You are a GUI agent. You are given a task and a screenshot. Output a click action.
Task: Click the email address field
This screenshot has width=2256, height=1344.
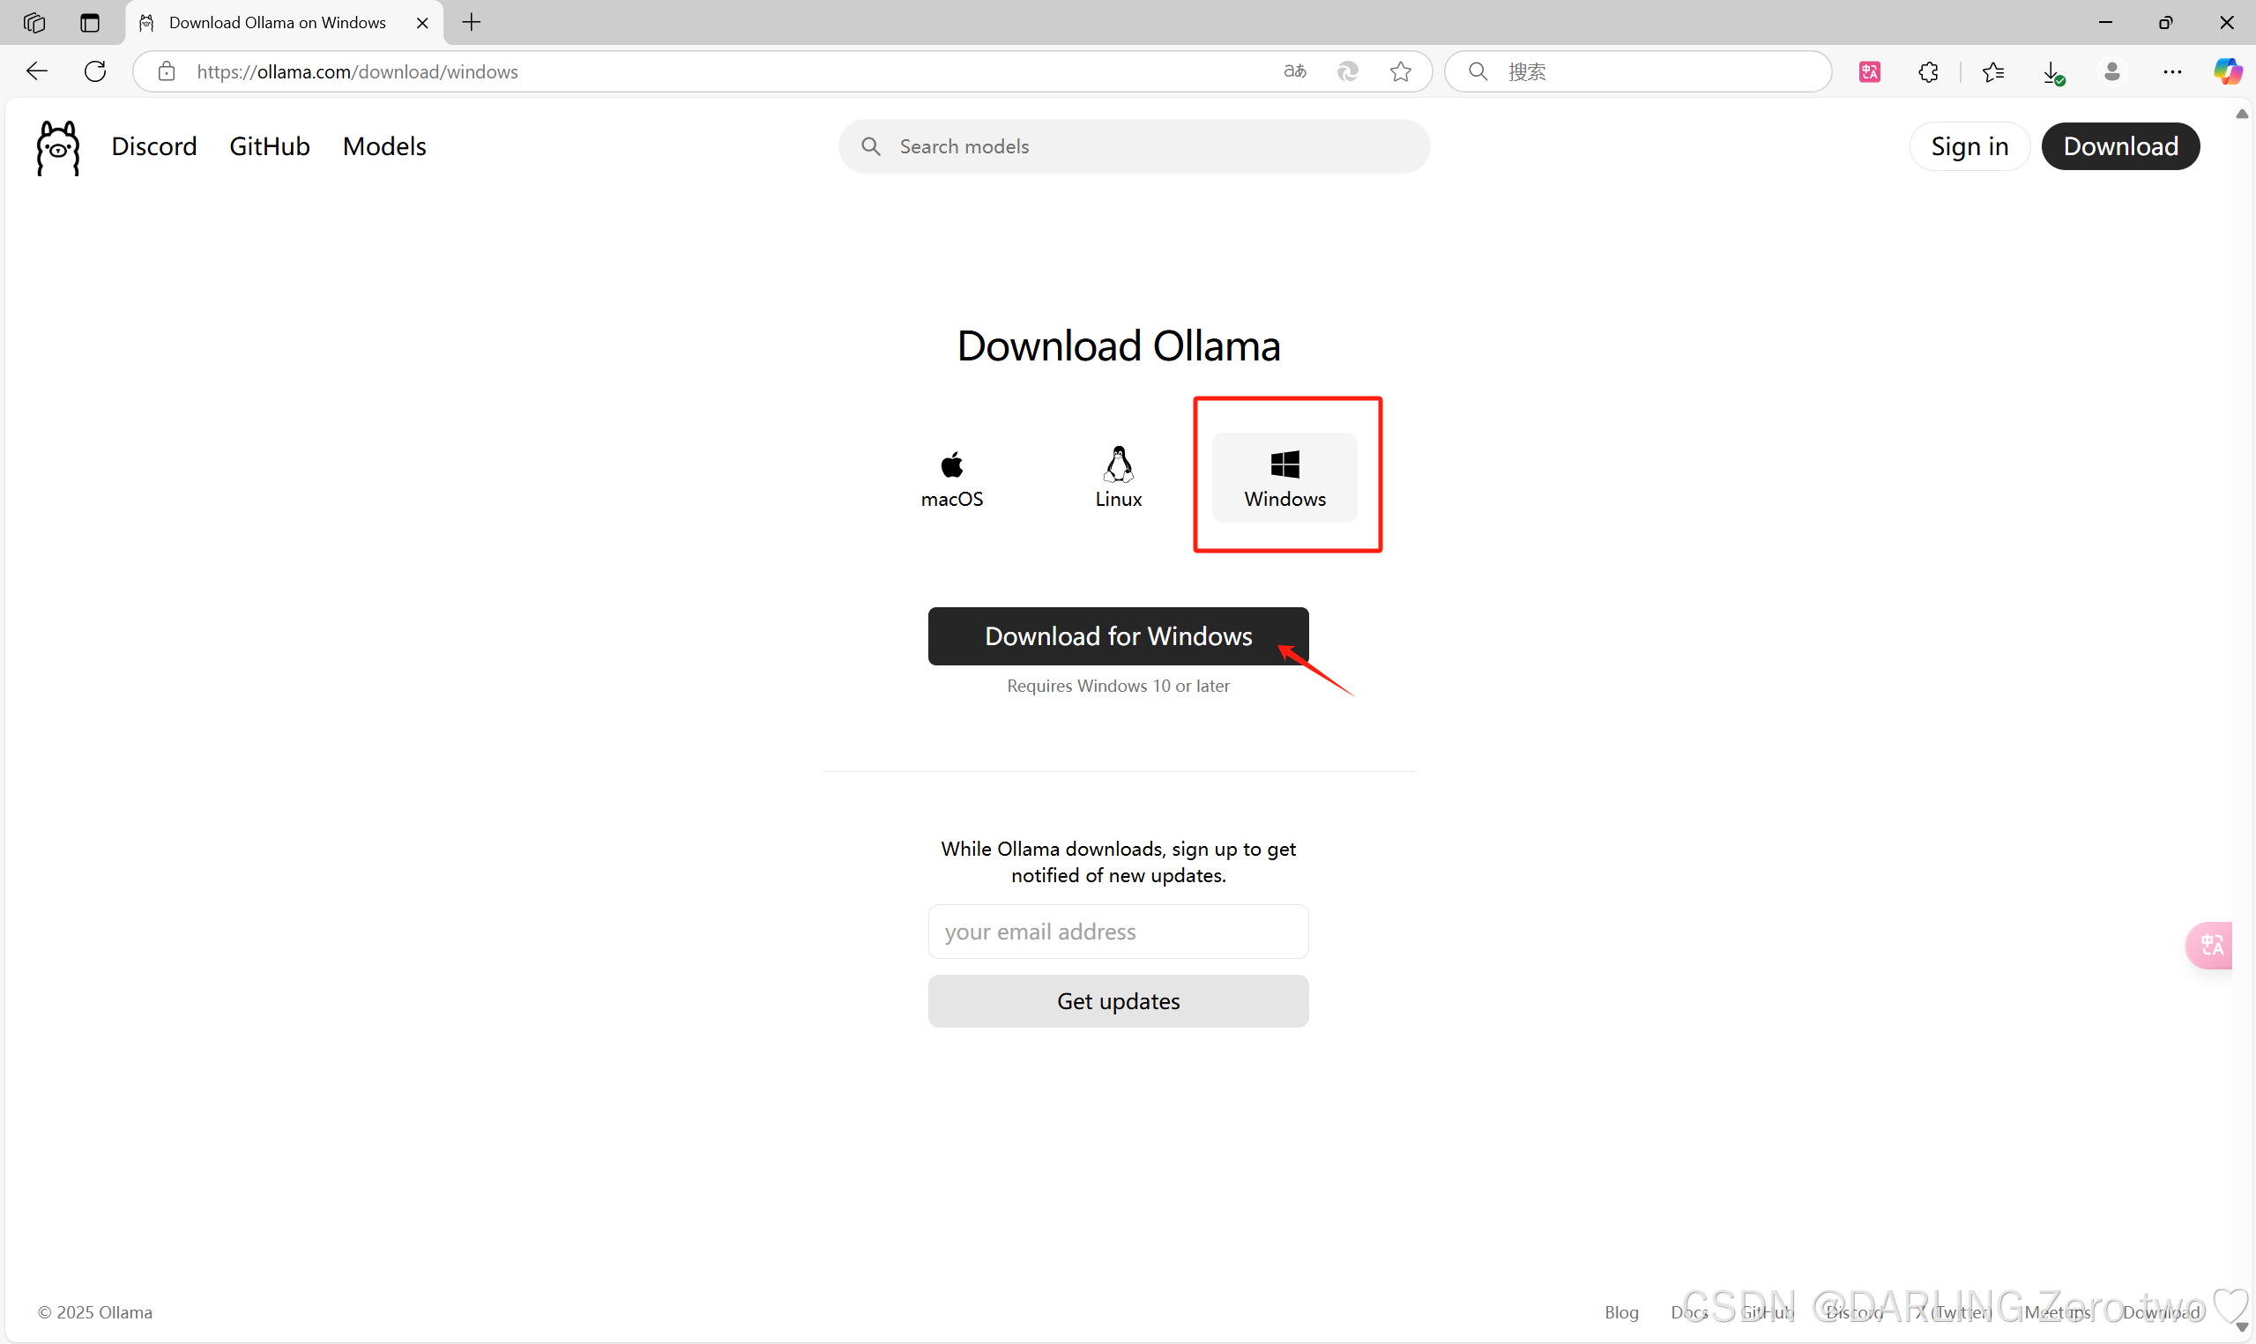(x=1118, y=931)
